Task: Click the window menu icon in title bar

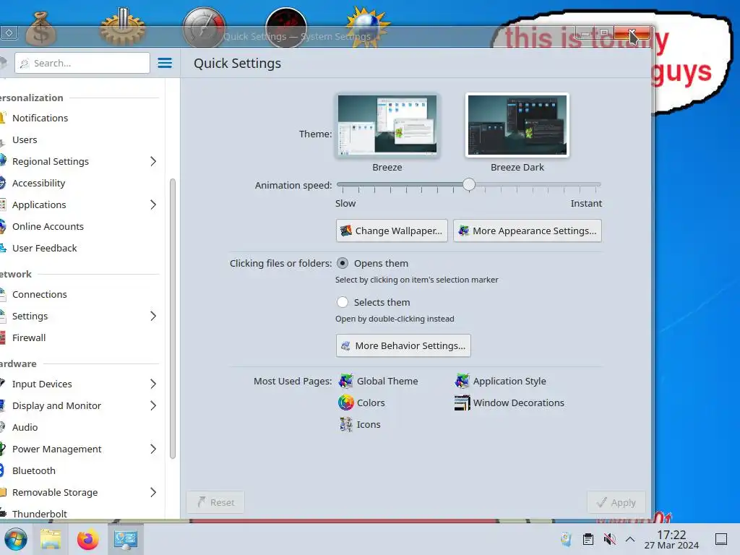Action: click(x=9, y=33)
